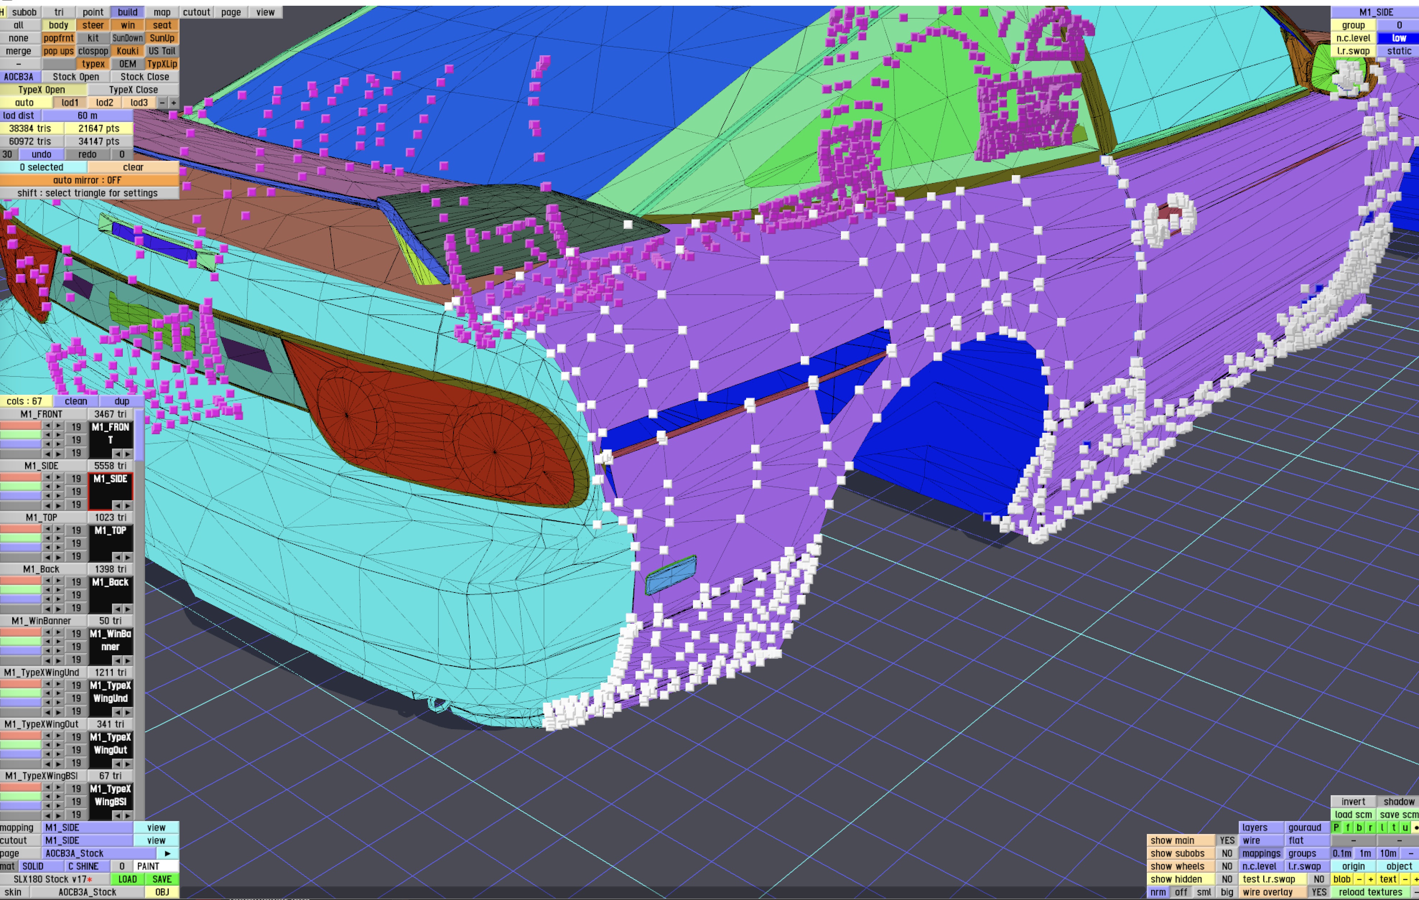This screenshot has height=900, width=1419.
Task: Toggle wire overlay YES button
Action: (x=1319, y=892)
